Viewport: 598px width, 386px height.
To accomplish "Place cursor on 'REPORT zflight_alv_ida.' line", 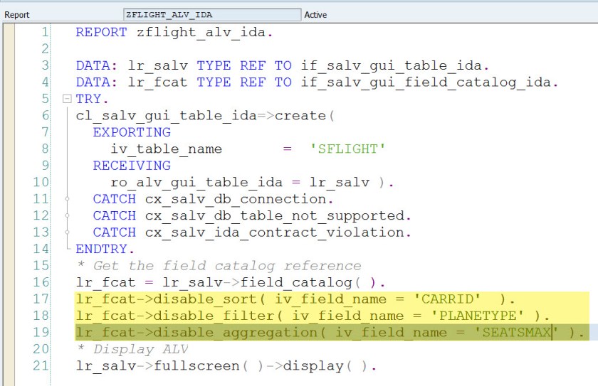I will [174, 33].
